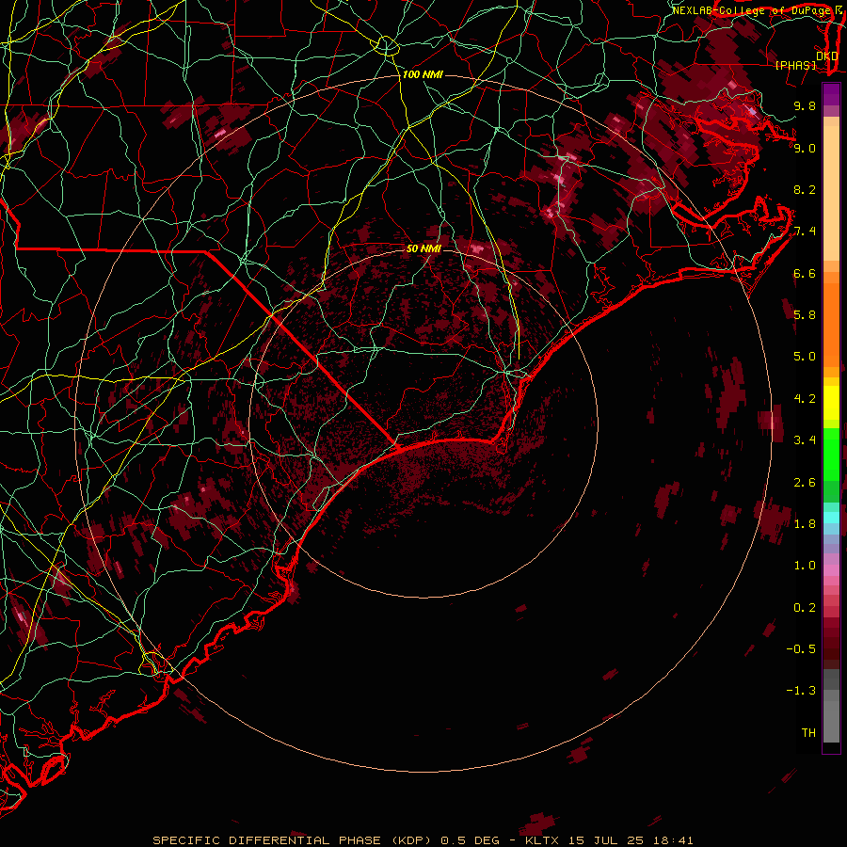Click the cyan segment of the color bar
Image resolution: width=847 pixels, height=847 pixels.
(831, 518)
